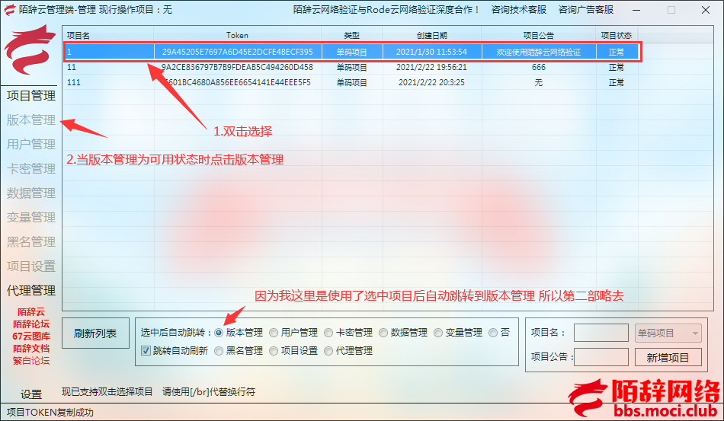Click creation date 2021/2/22 19:56:21
Viewport: 724px width, 421px height.
pos(431,67)
